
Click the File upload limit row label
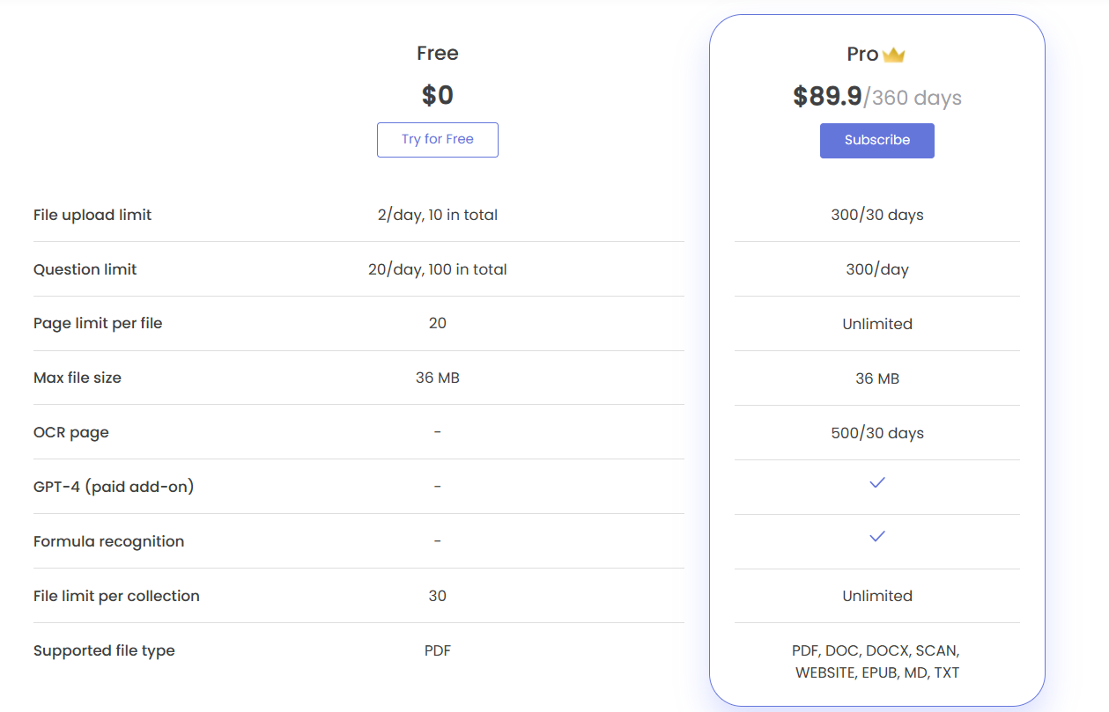click(x=92, y=215)
